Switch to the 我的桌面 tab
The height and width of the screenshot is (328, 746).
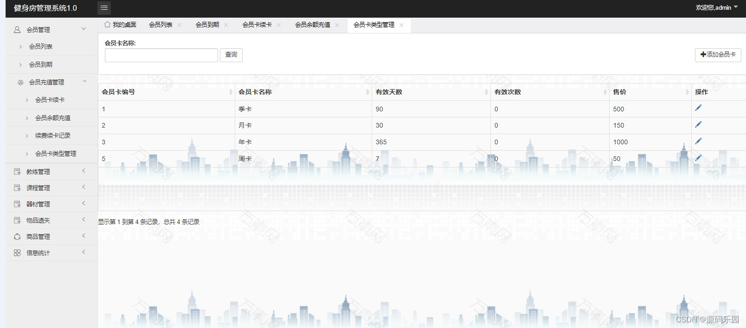click(x=120, y=25)
